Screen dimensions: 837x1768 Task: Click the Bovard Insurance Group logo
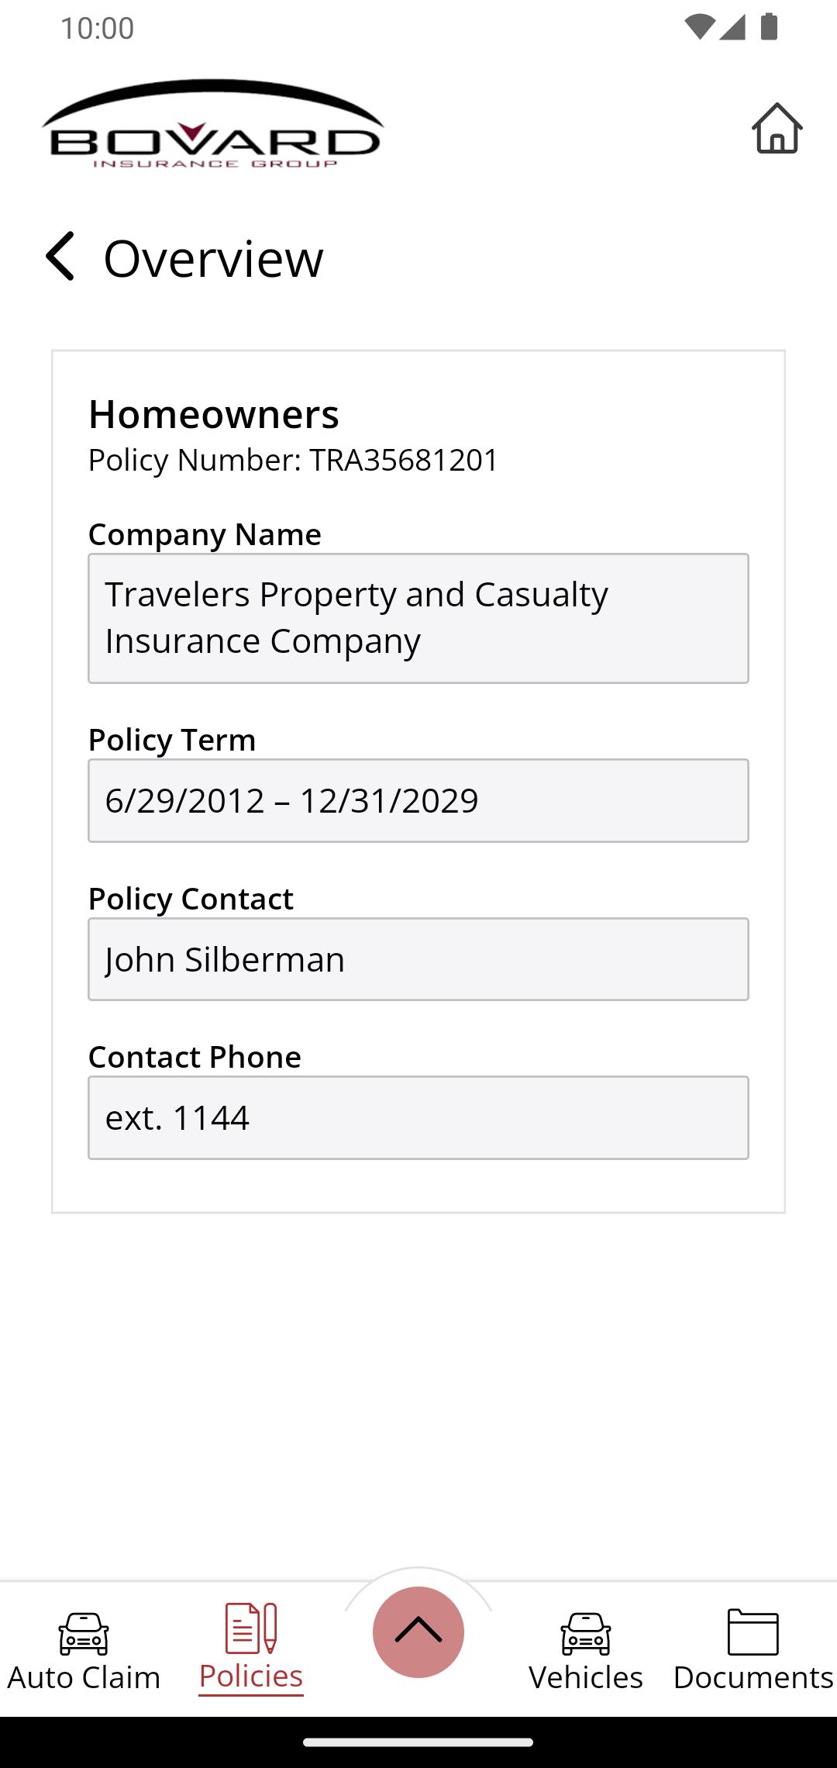213,124
